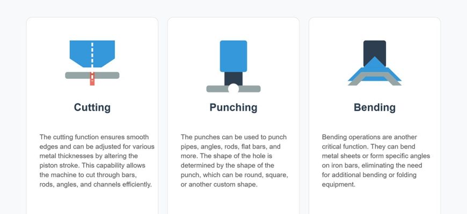Click empty space at bottom of Bending card
467x214 pixels.
(375, 202)
